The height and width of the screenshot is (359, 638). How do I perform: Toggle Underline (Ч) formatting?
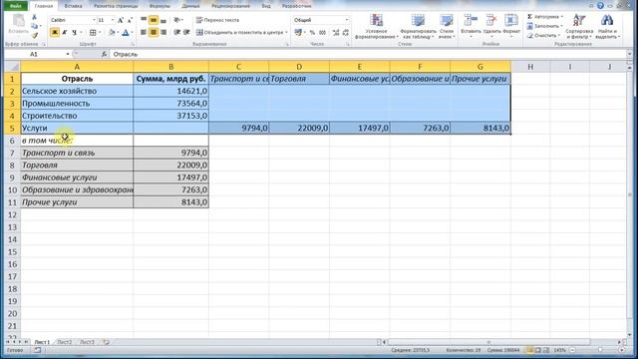coord(74,32)
